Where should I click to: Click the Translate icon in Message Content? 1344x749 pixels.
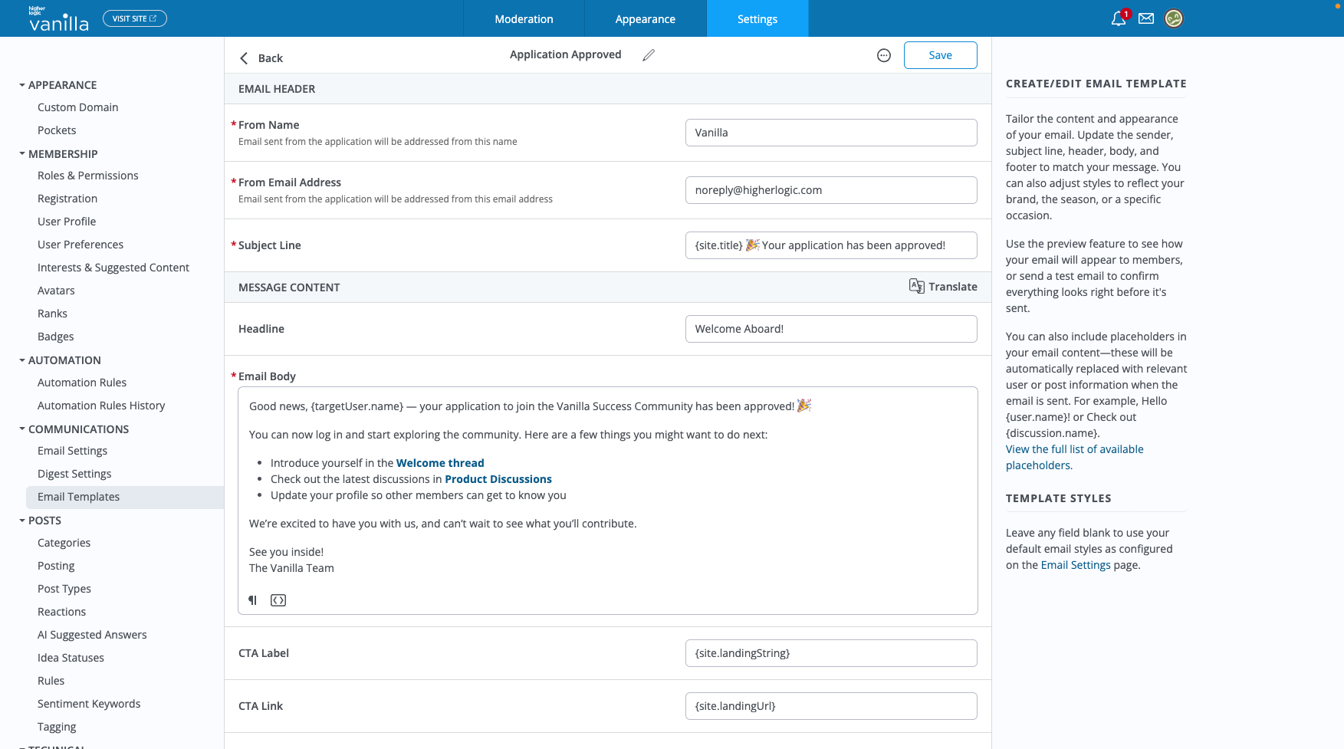coord(917,286)
